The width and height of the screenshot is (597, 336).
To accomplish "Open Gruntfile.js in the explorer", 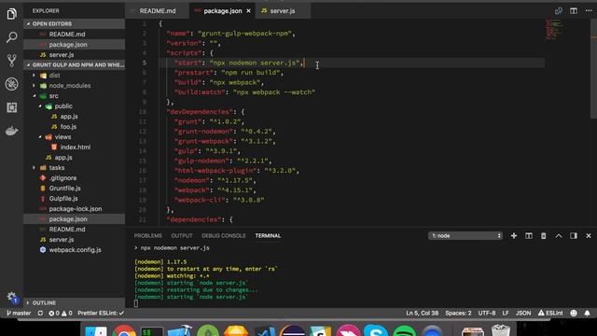I will pyautogui.click(x=64, y=189).
